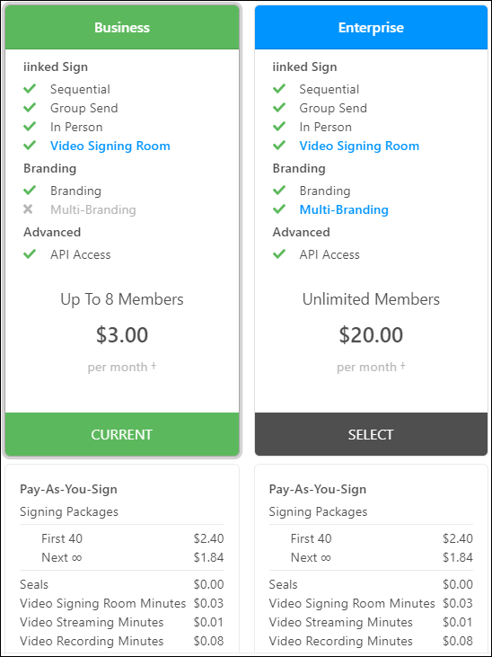Viewport: 492px width, 657px height.
Task: Click Video Recording Minutes row under Enterprise
Action: tap(371, 641)
